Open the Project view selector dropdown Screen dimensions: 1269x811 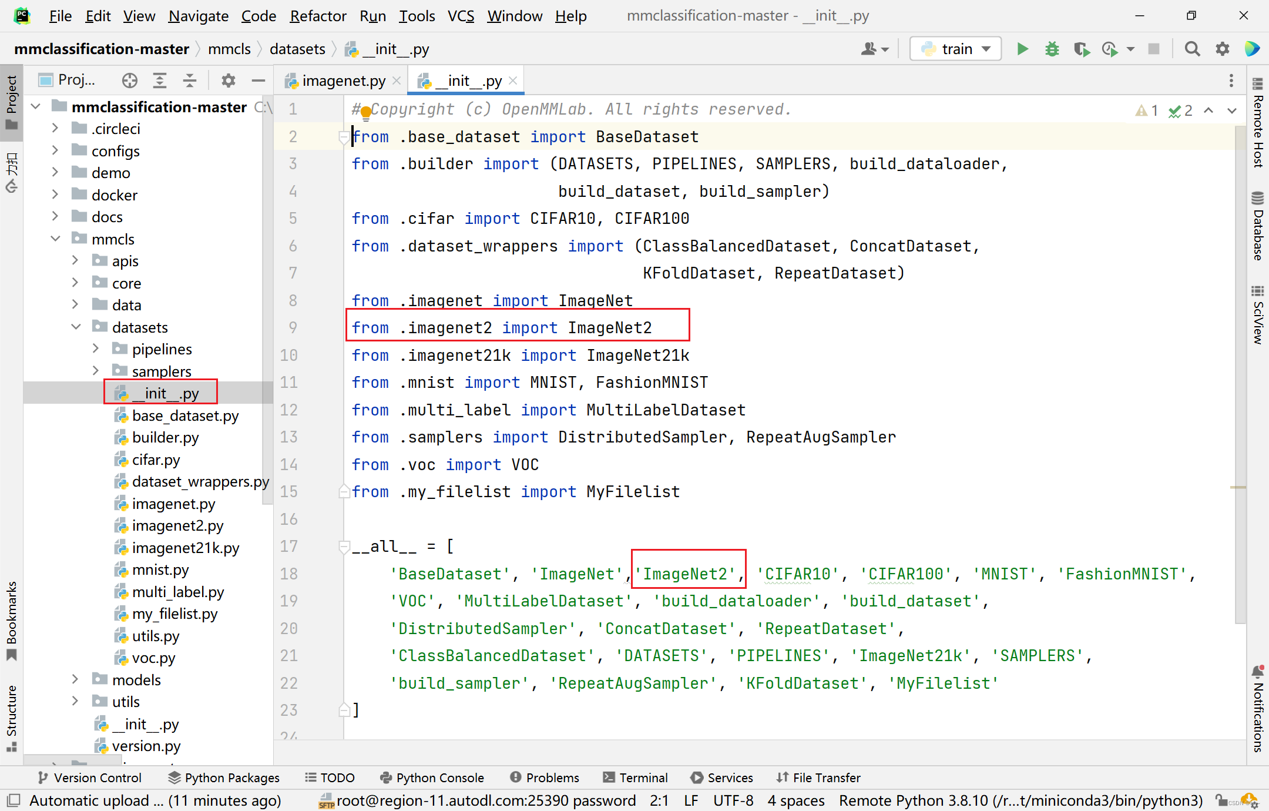point(67,81)
